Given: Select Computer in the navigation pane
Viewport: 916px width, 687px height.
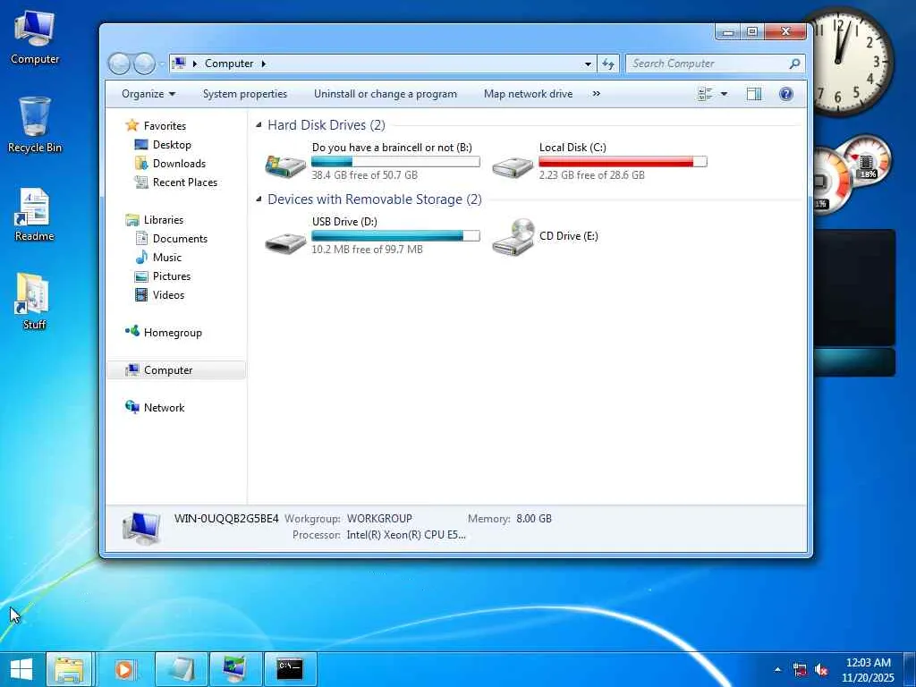Looking at the screenshot, I should (x=176, y=369).
